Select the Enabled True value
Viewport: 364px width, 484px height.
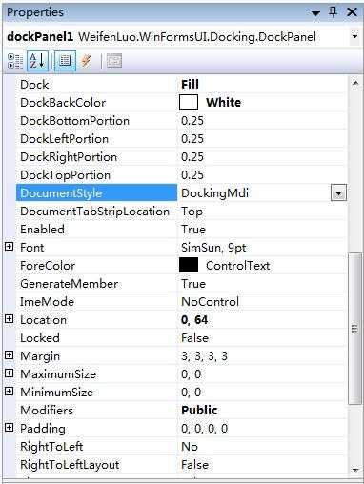tap(193, 230)
